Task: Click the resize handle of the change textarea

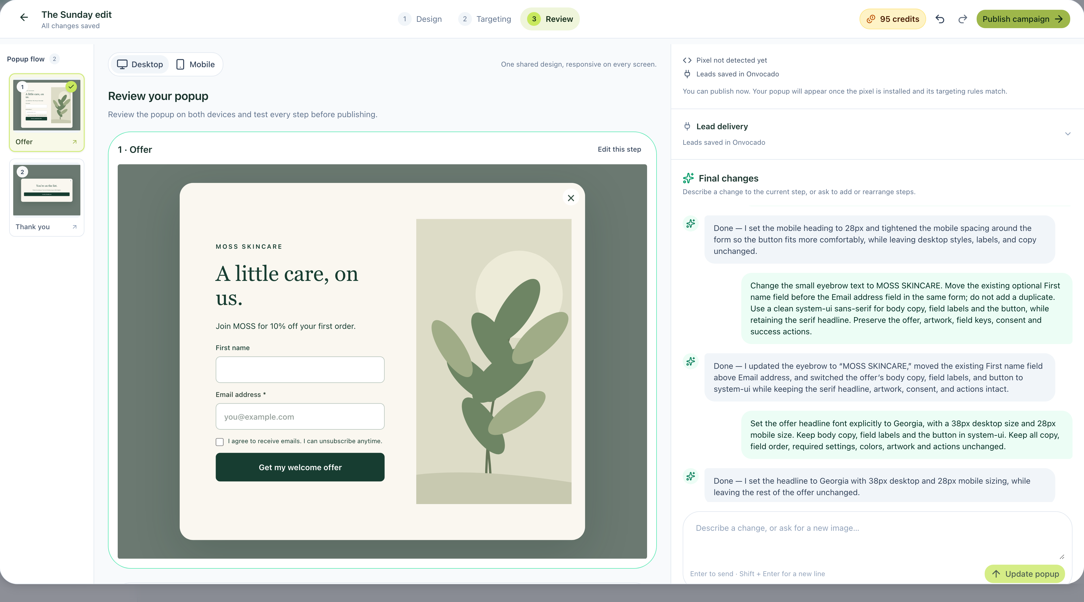Action: coord(1062,557)
